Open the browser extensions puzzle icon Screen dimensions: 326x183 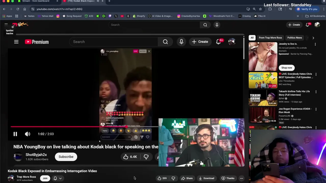coord(270,9)
